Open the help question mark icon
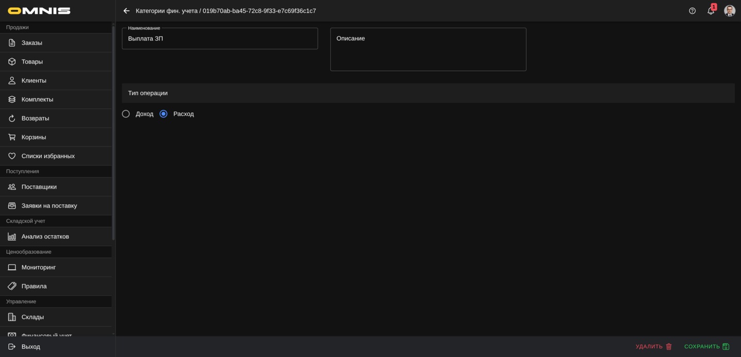This screenshot has height=357, width=741. click(692, 11)
